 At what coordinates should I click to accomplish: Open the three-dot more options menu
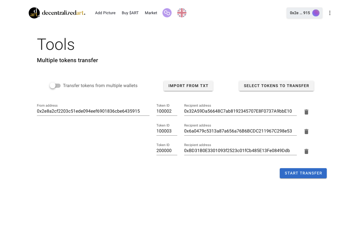[x=330, y=13]
